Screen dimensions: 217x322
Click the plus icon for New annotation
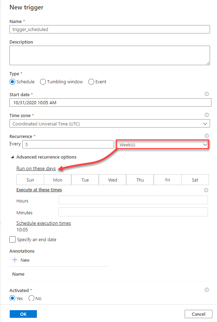pos(15,260)
